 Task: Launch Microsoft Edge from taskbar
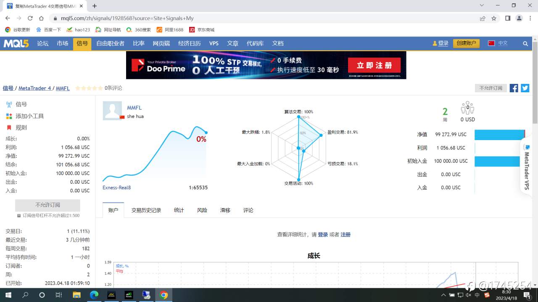(94, 295)
